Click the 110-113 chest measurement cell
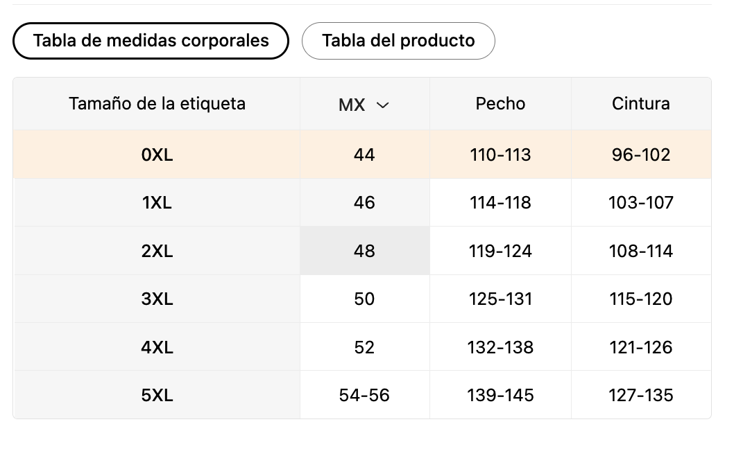The width and height of the screenshot is (734, 449). click(x=500, y=155)
